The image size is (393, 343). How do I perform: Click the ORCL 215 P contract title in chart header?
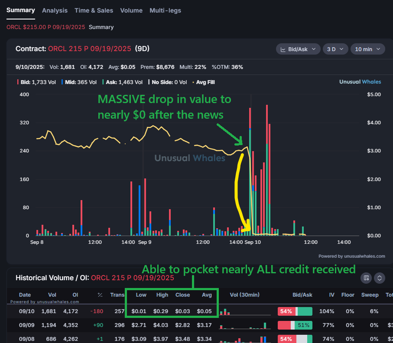click(90, 49)
